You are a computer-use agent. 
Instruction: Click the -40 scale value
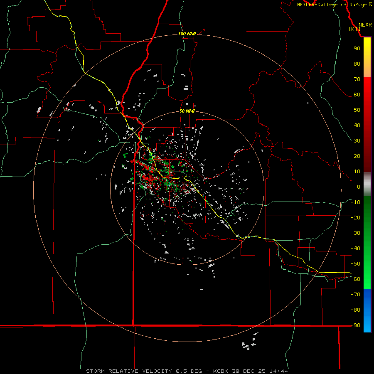[355, 249]
